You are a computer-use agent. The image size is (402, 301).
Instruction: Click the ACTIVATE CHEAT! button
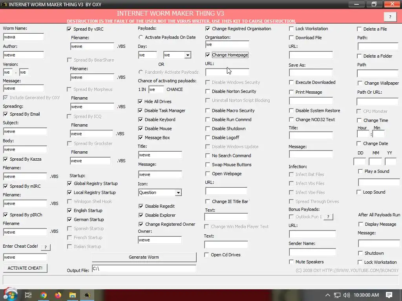click(x=25, y=268)
